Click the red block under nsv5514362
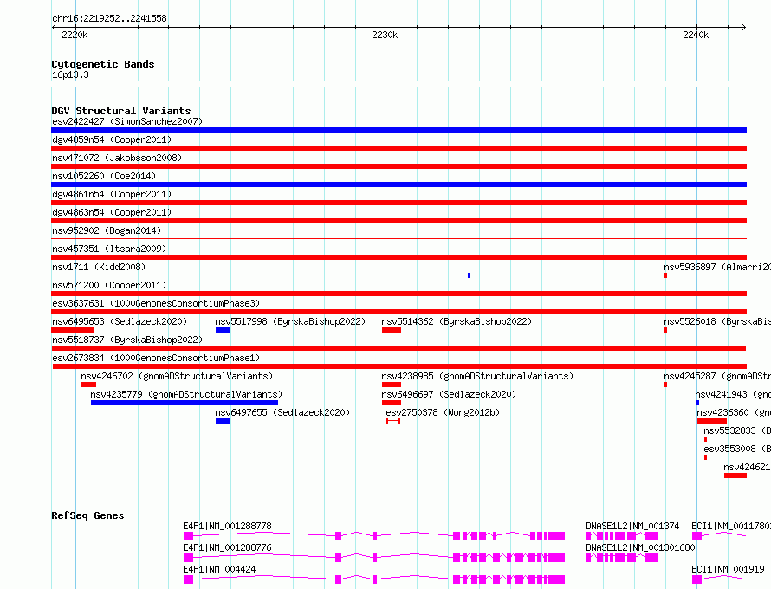 [x=392, y=330]
